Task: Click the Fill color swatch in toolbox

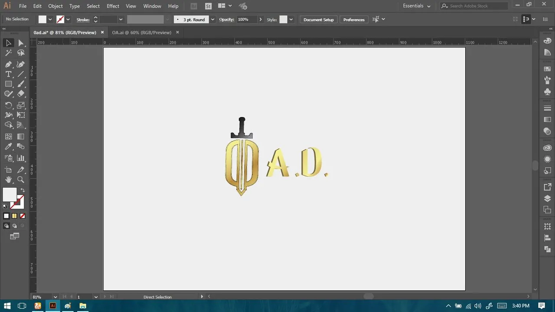Action: coord(10,195)
